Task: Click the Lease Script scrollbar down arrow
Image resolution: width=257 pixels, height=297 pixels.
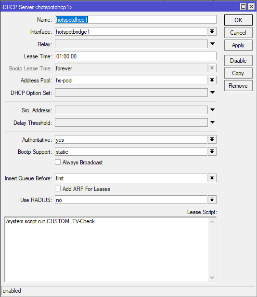Action: point(212,278)
